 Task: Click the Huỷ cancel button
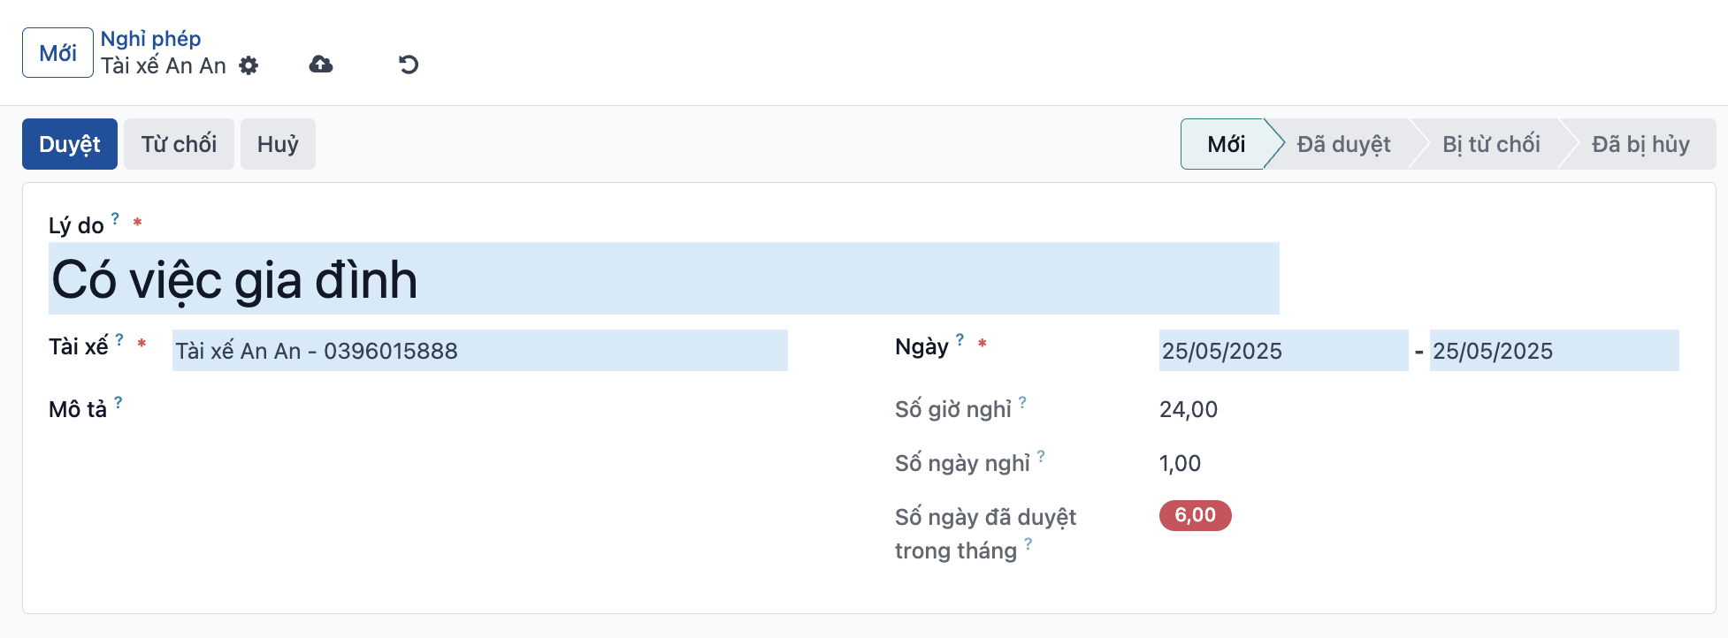[x=278, y=144]
